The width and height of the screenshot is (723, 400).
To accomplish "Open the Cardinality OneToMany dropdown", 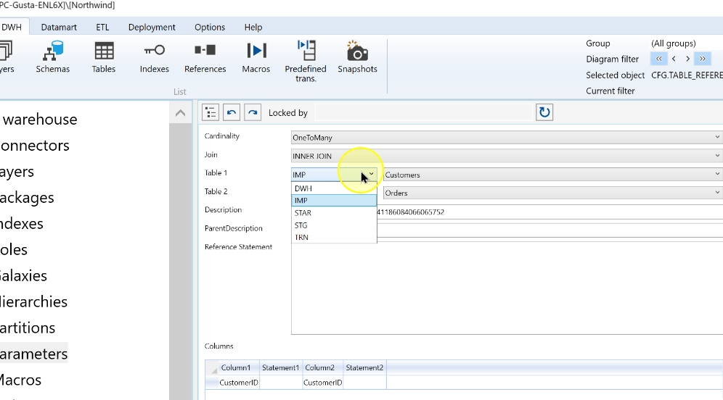I will pyautogui.click(x=507, y=137).
